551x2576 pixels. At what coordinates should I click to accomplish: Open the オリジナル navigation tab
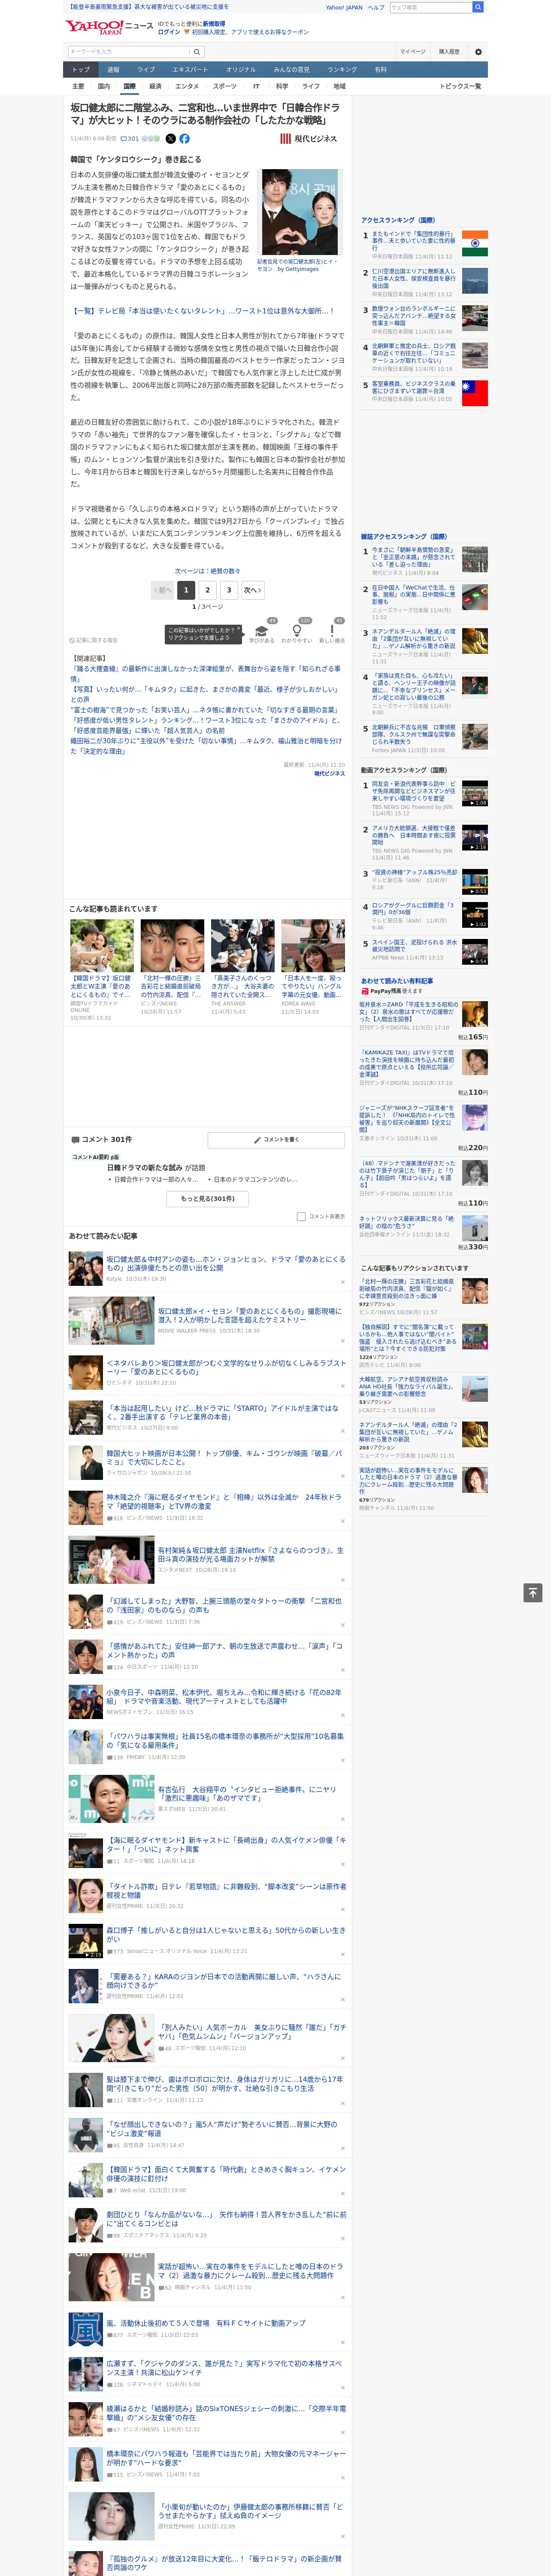[241, 70]
